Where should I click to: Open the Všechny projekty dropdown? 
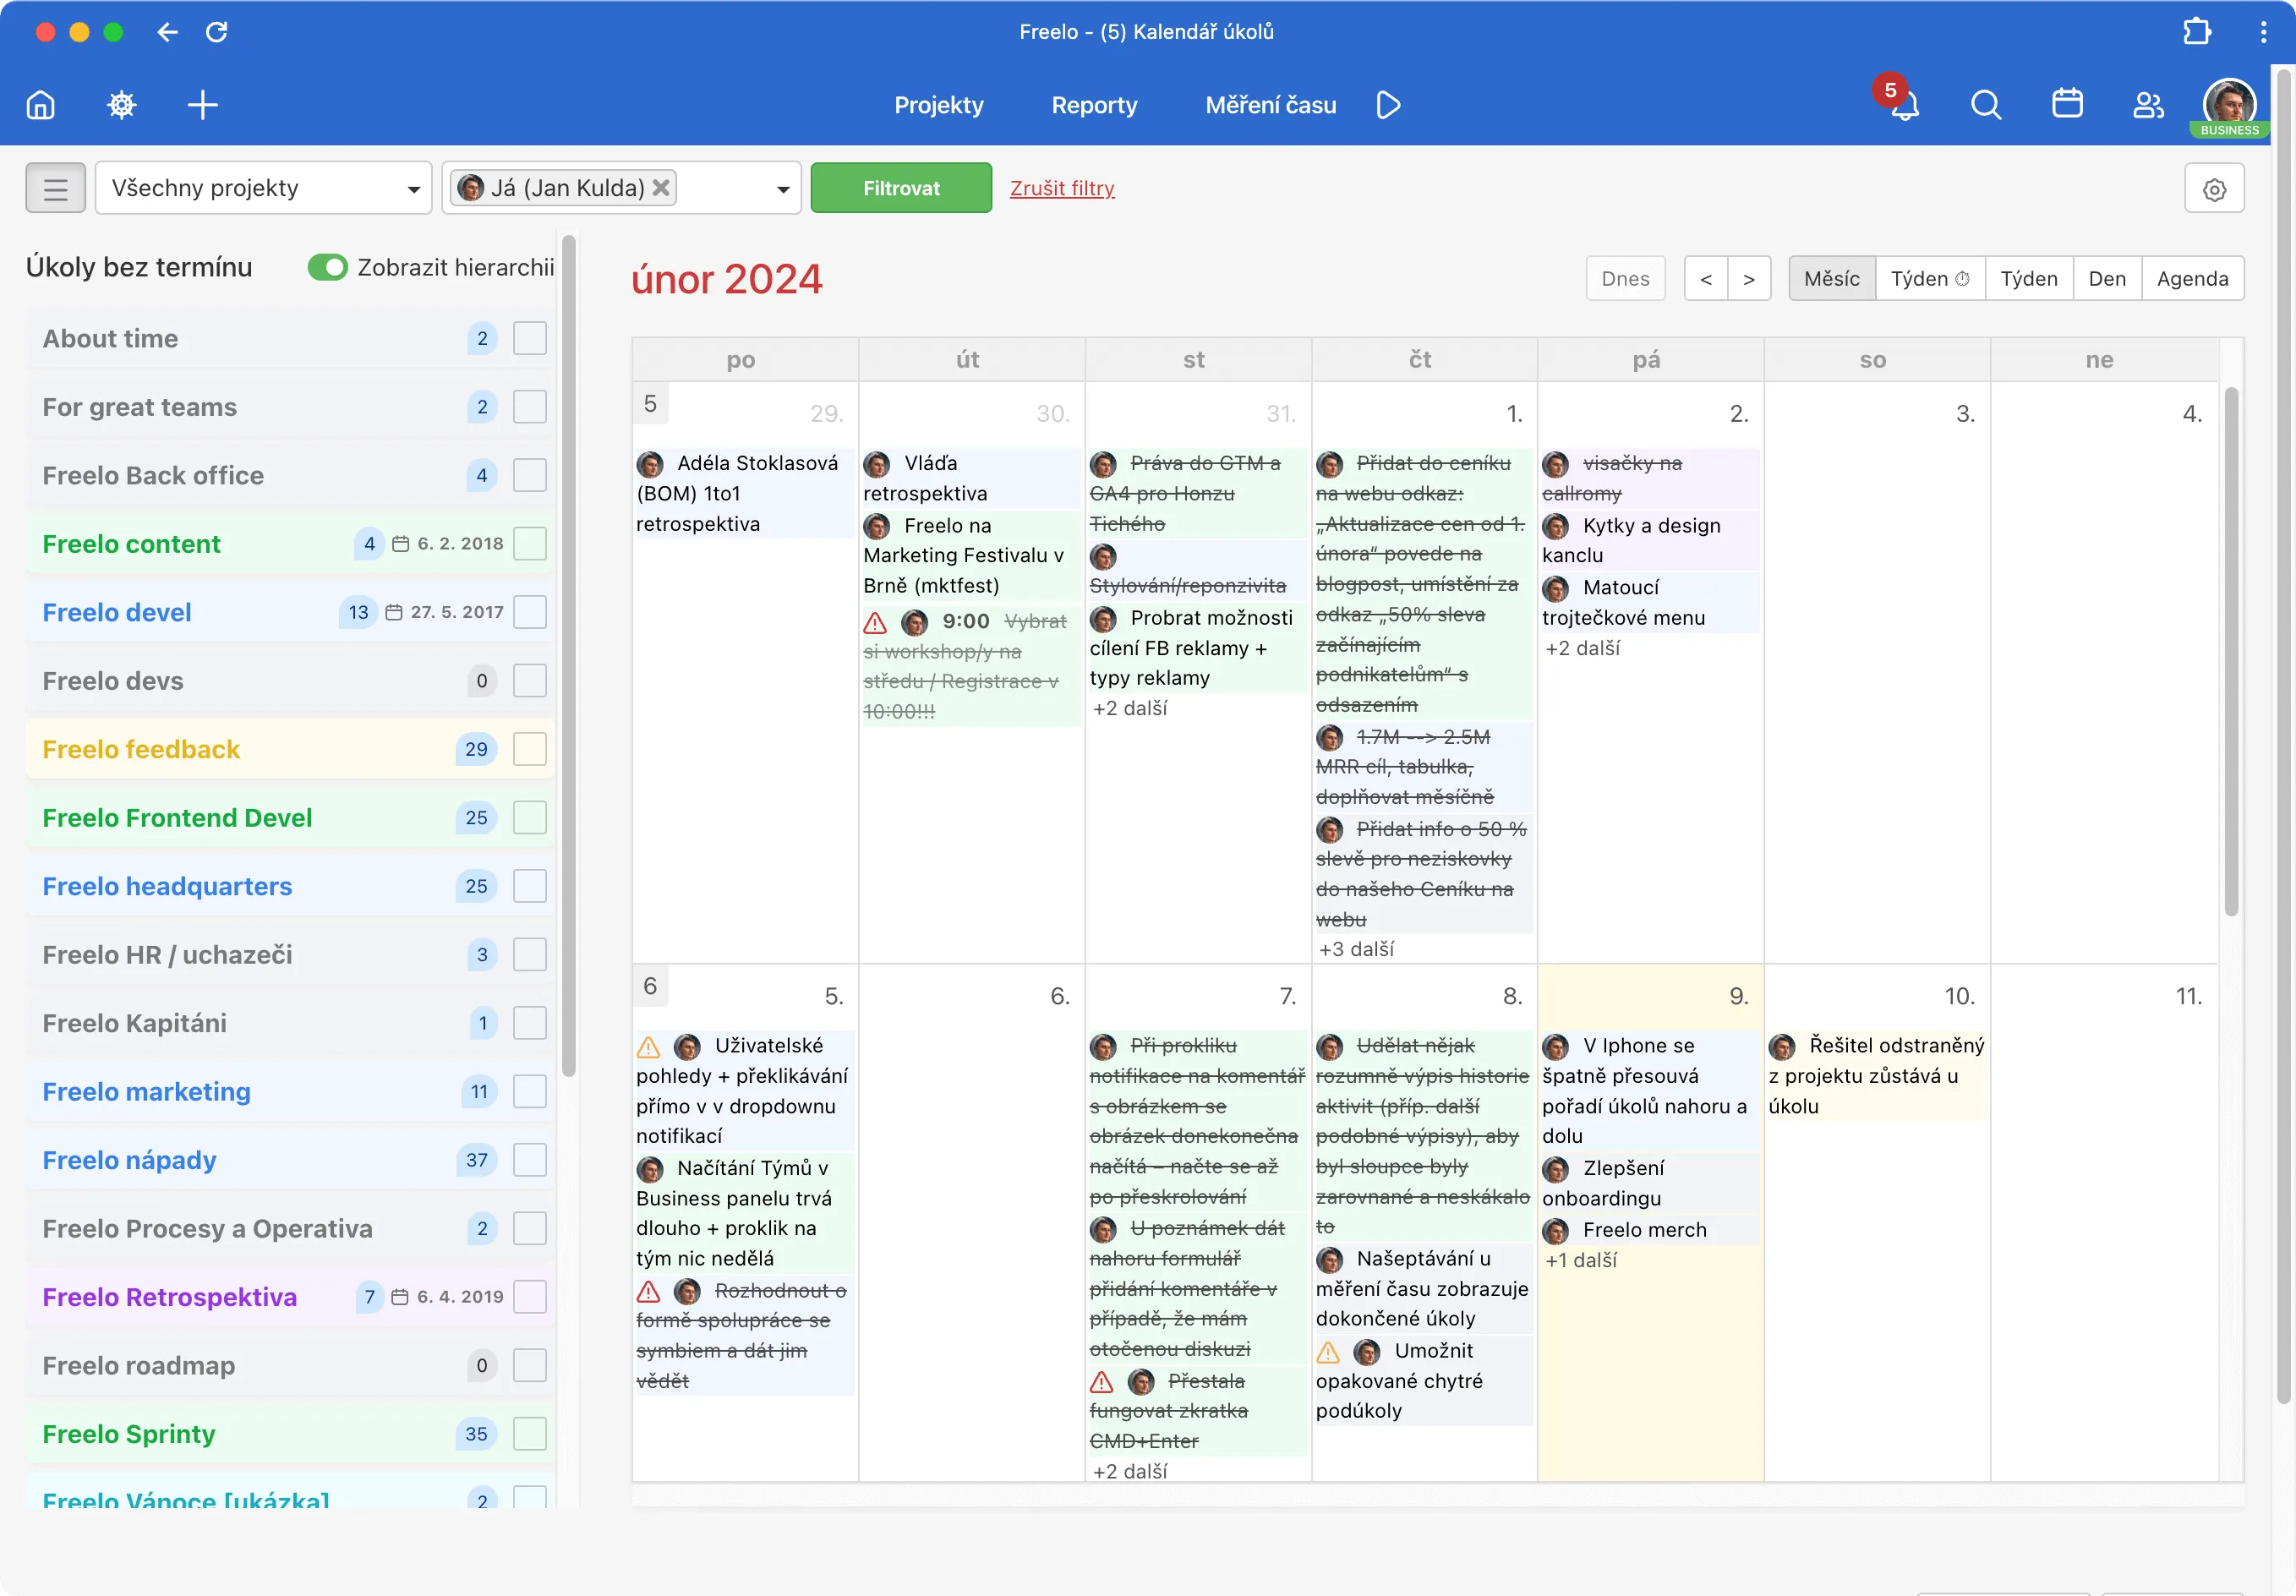point(264,188)
